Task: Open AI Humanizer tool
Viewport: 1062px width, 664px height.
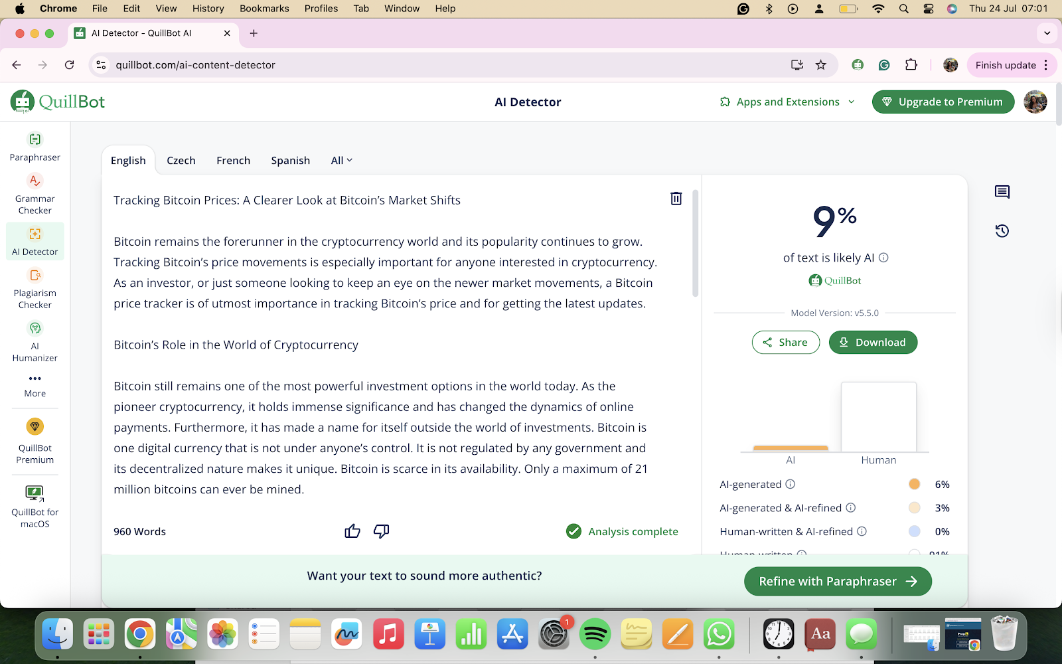Action: [x=35, y=341]
